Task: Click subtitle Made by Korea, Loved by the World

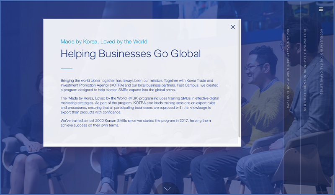Action: click(104, 41)
